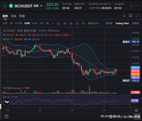Screen dimensions: 142x121
Task: Show next header stats with the right chevron
Action: (x=131, y=6)
